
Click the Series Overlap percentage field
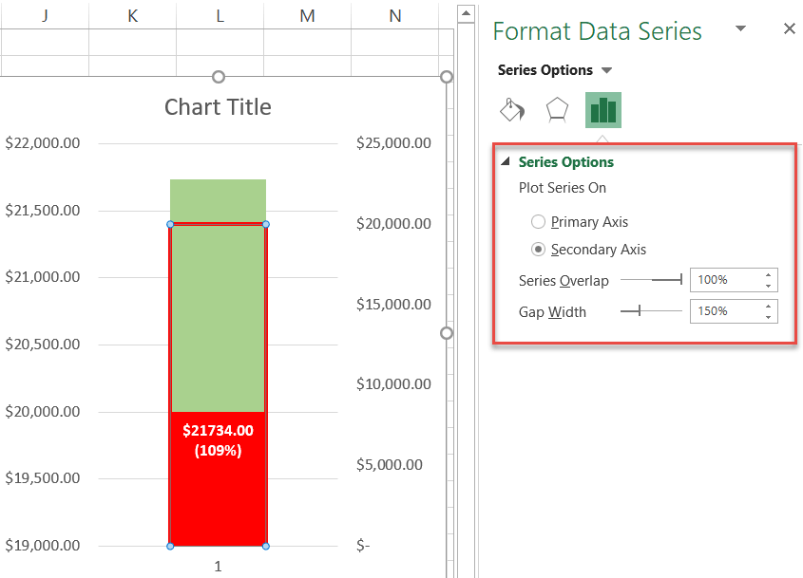pos(724,280)
